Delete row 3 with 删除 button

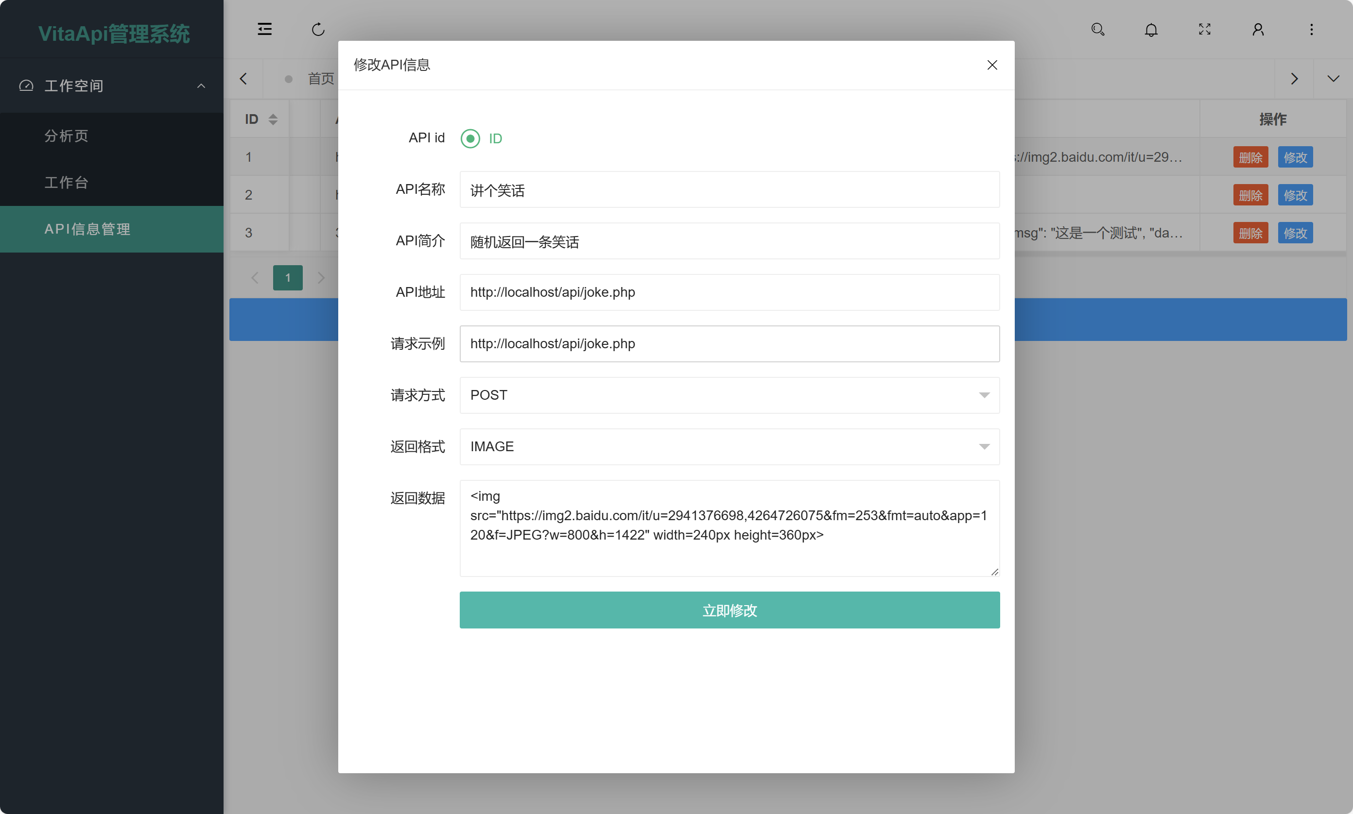click(1250, 233)
